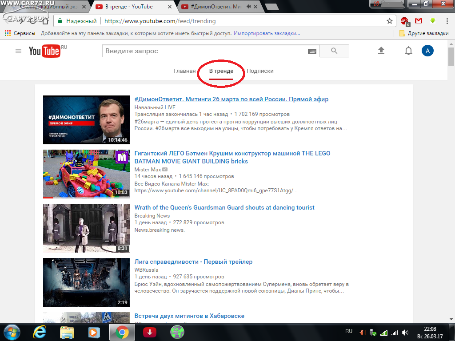Click the green download arrow extension

pos(433,20)
